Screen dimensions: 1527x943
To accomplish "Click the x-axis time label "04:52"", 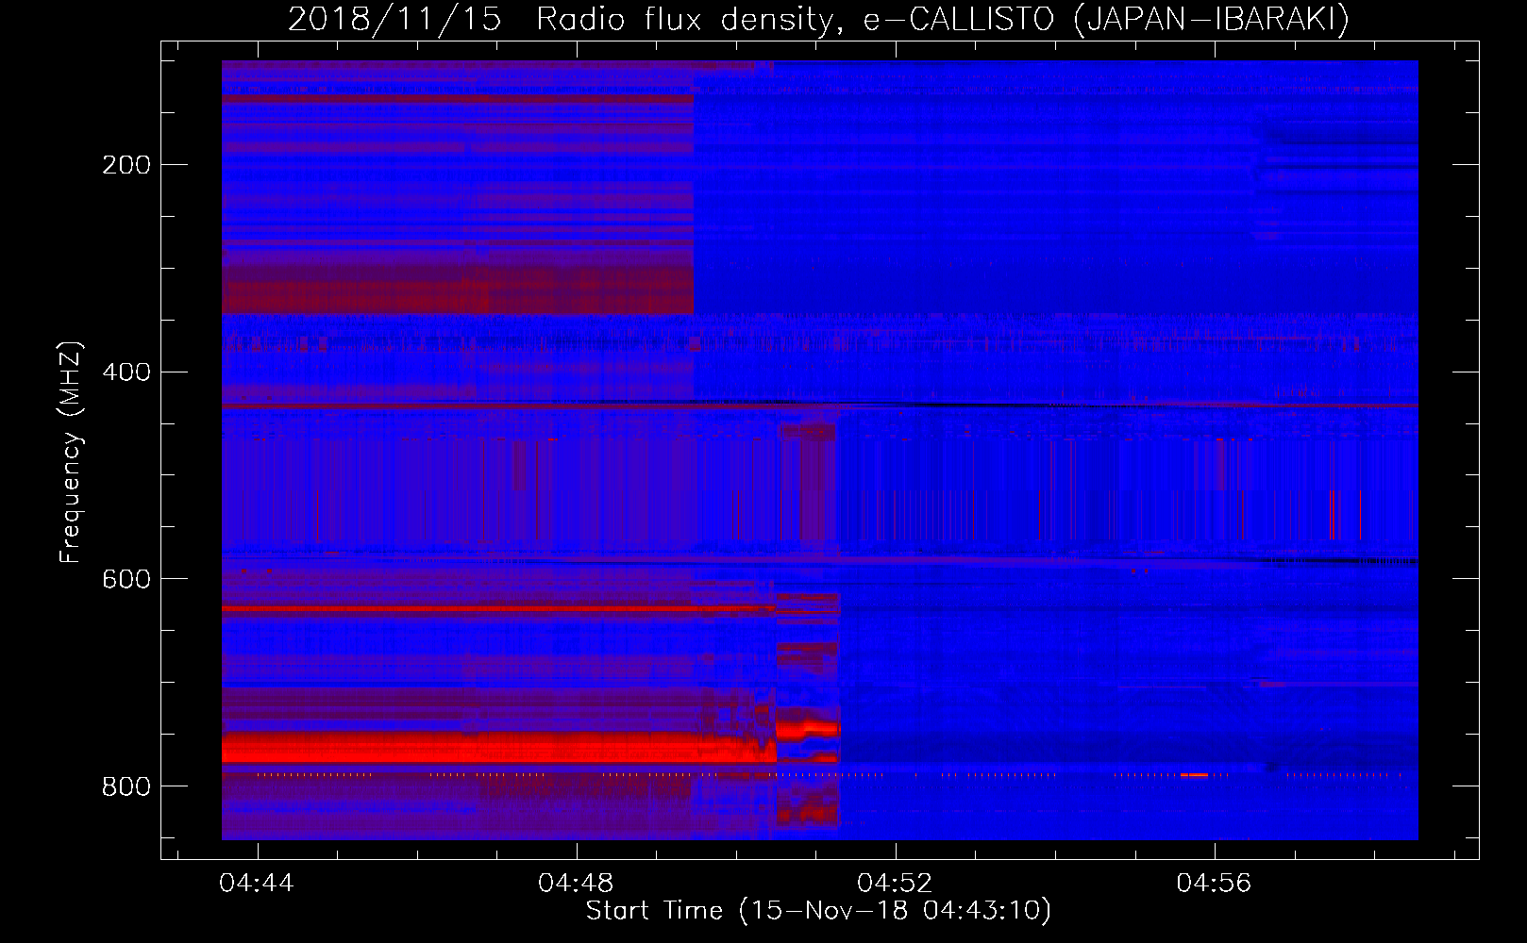I will (x=895, y=884).
